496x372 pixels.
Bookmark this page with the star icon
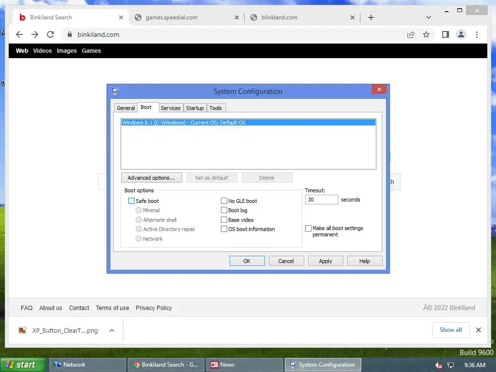click(x=426, y=34)
